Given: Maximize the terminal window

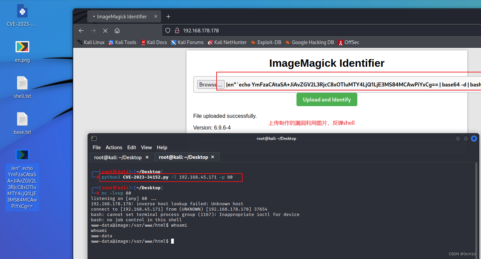Looking at the screenshot, I should point(466,139).
